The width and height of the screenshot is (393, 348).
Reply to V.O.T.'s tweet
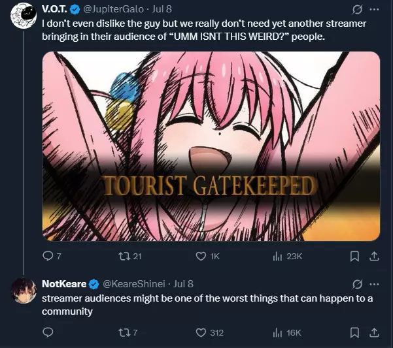click(48, 256)
